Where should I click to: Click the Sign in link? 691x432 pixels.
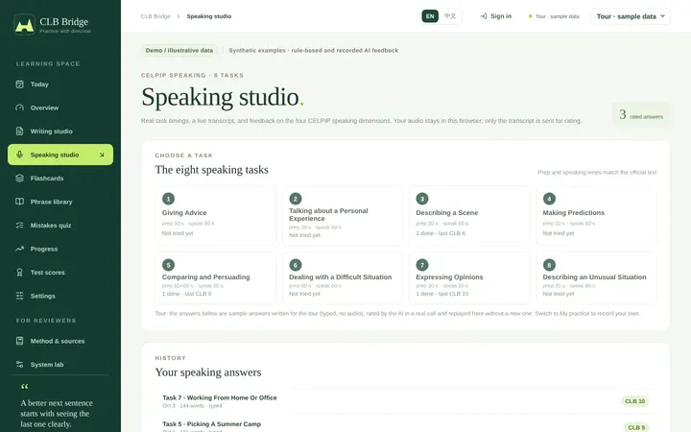[x=496, y=16]
